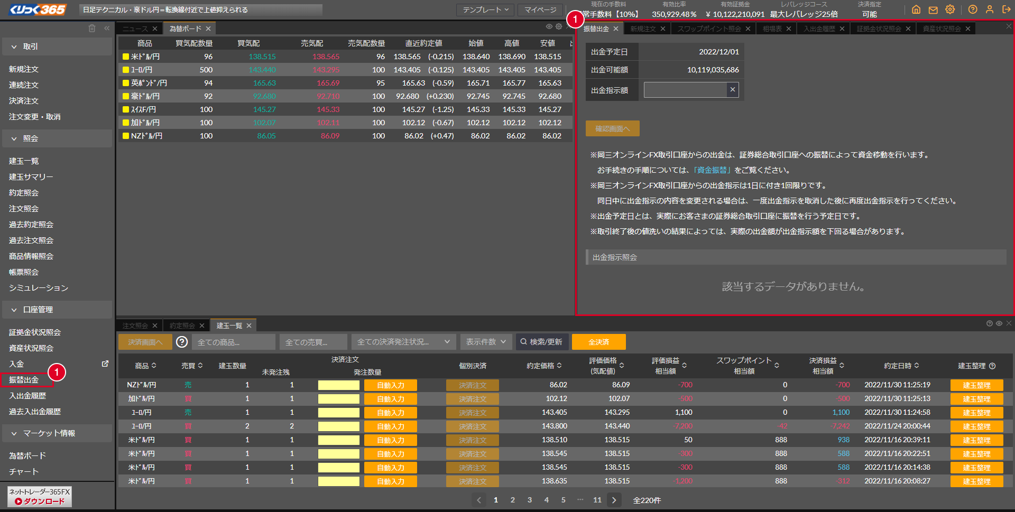Toggle eye icon in 為替ボード panel header
Viewport: 1015px width, 512px height.
pyautogui.click(x=549, y=26)
